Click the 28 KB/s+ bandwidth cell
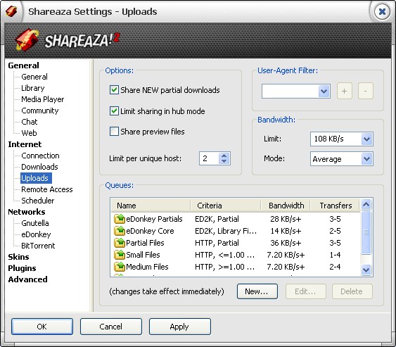This screenshot has height=347, width=396. [x=286, y=219]
